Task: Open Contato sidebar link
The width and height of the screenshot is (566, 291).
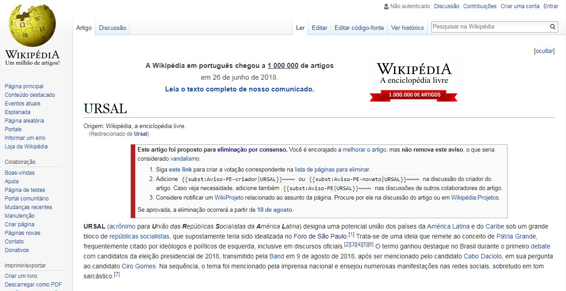Action: pos(14,241)
